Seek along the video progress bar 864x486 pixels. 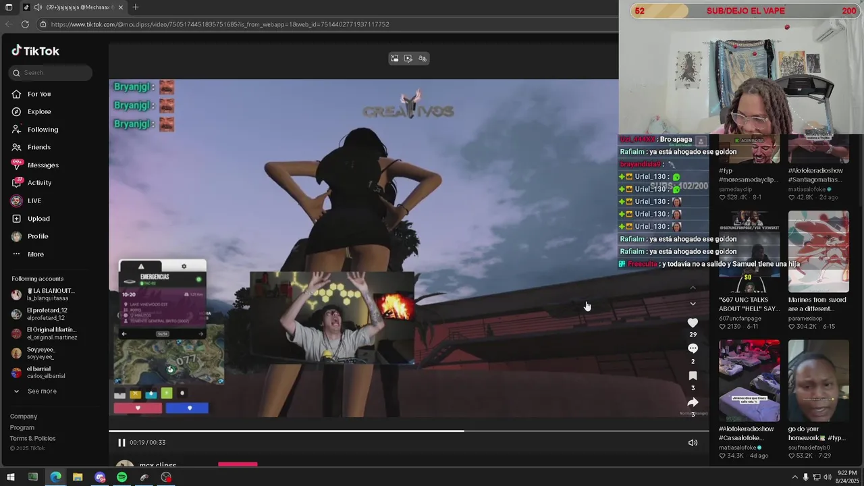pos(409,431)
